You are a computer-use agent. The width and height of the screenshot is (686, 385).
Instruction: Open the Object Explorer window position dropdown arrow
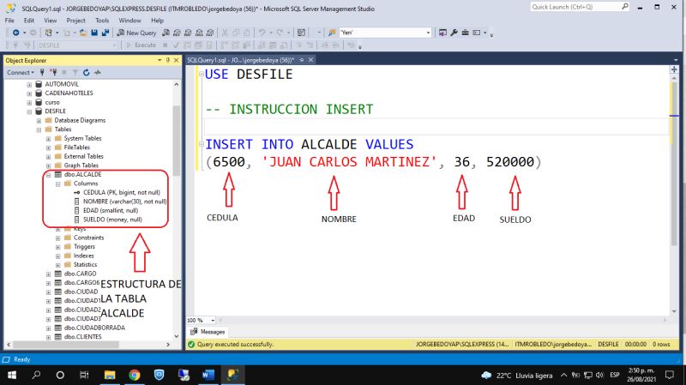coord(159,60)
